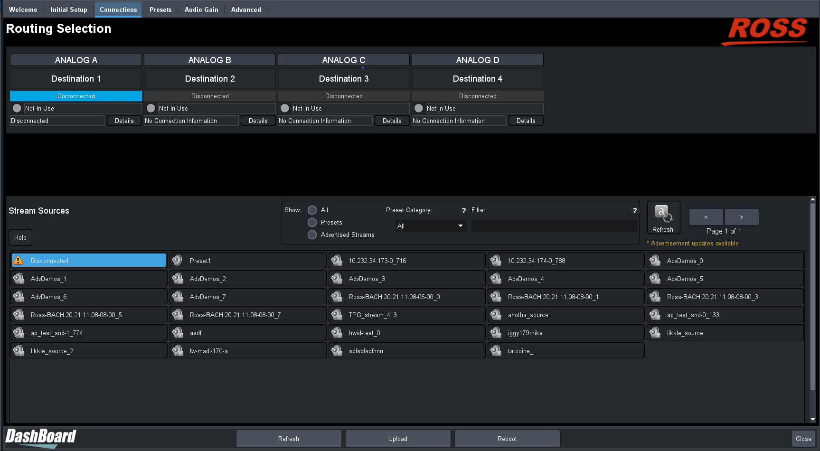Screen dimensions: 820x451
Task: Click the AdvDemos_2 stream icon
Action: [x=178, y=278]
